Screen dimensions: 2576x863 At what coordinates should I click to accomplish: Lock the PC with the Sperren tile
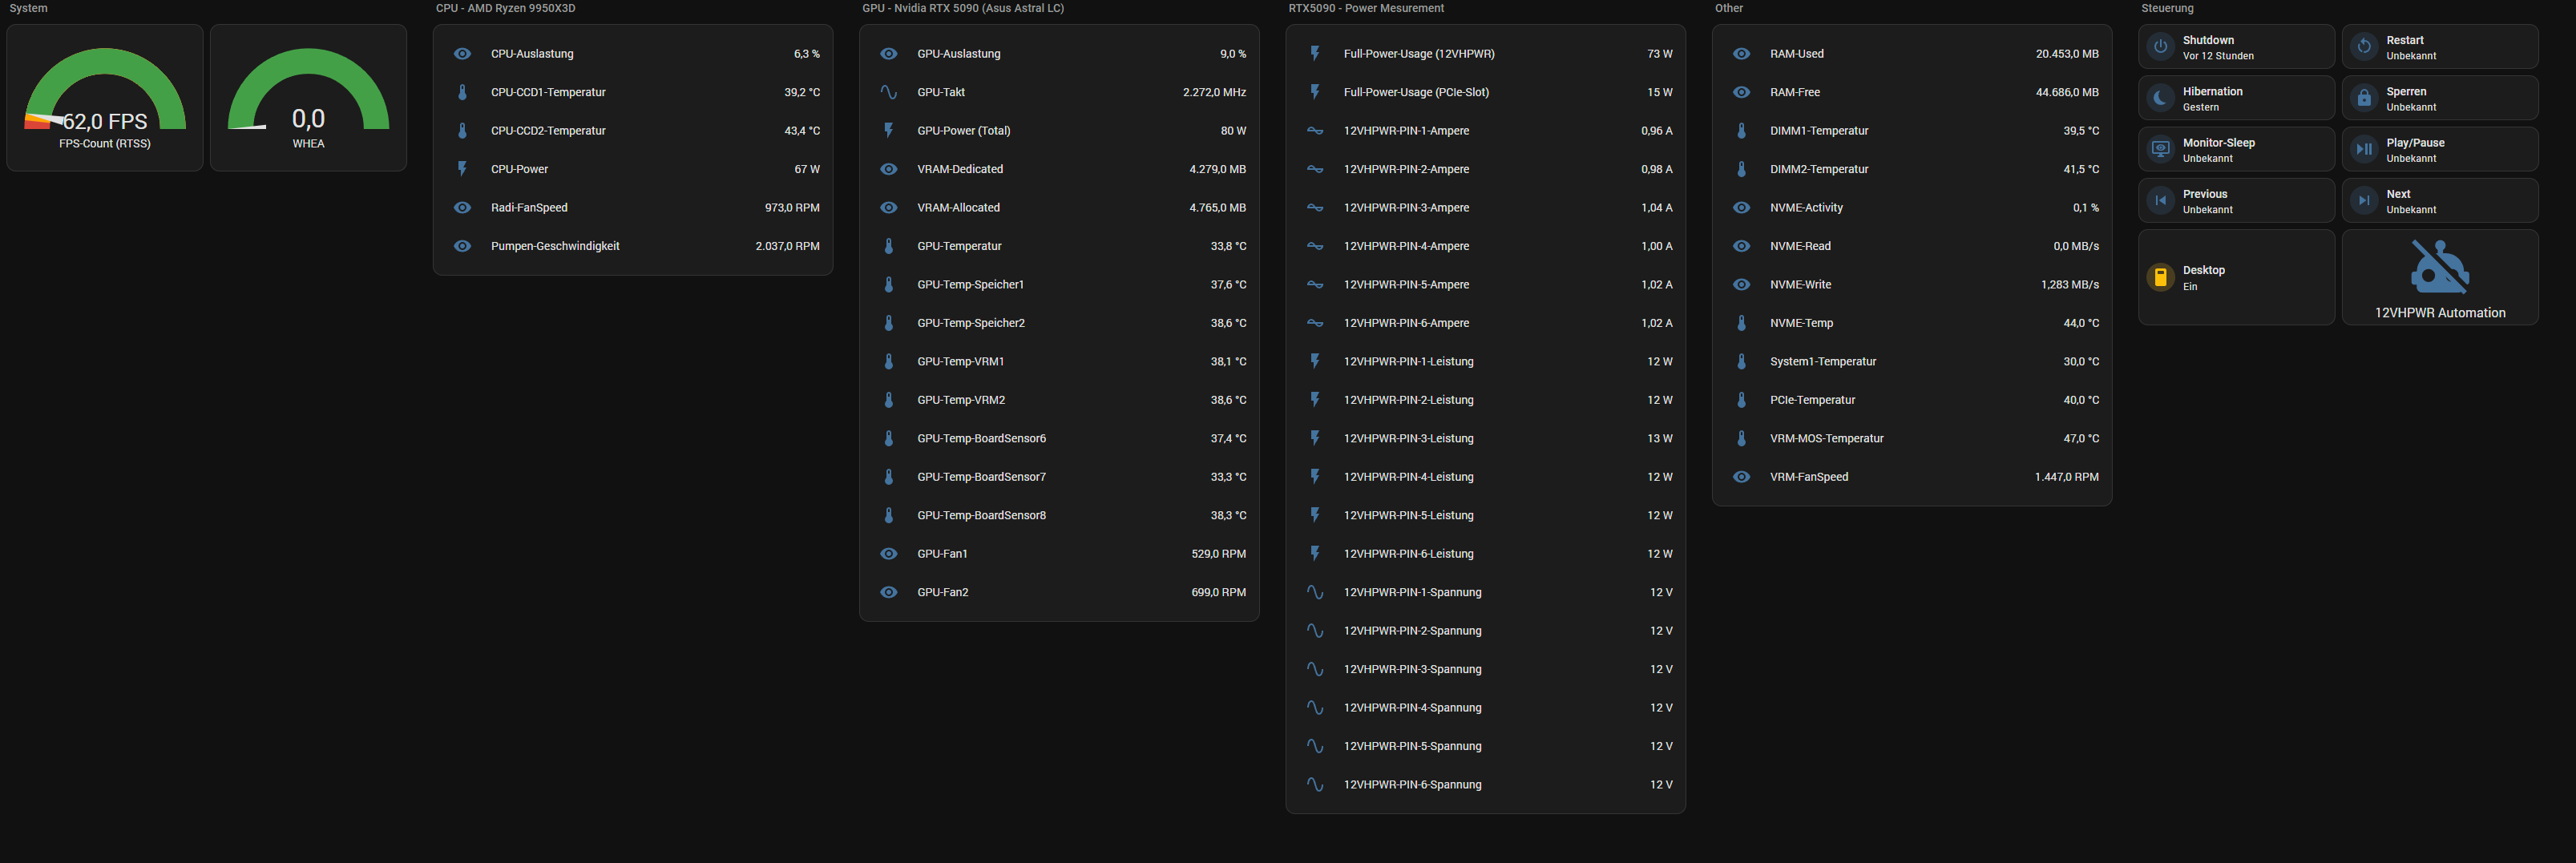2440,98
